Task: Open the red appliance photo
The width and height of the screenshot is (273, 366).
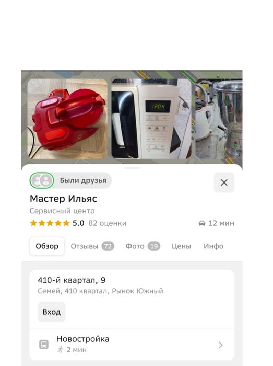Action: point(67,119)
